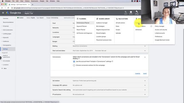Screen dimensions: 184x103
Task: Open Recommendations in sidebar
Action: coord(8,22)
